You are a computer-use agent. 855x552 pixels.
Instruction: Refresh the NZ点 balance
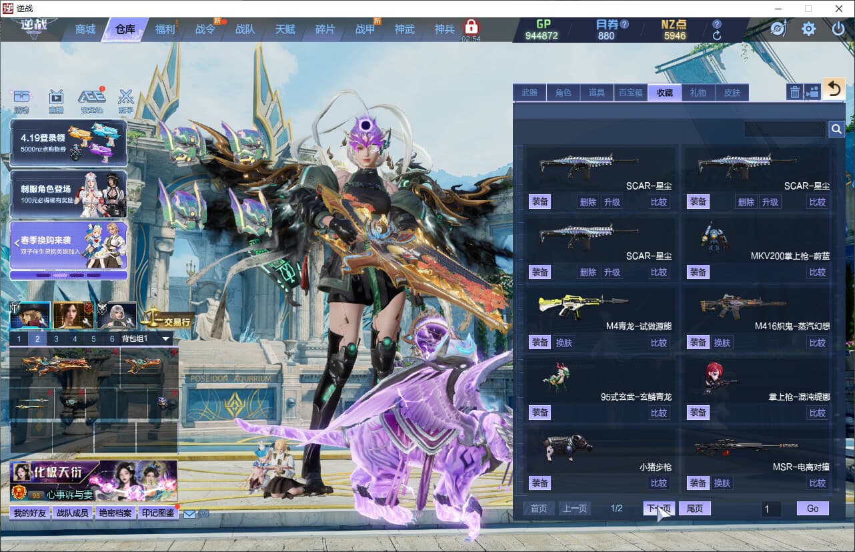pyautogui.click(x=717, y=35)
